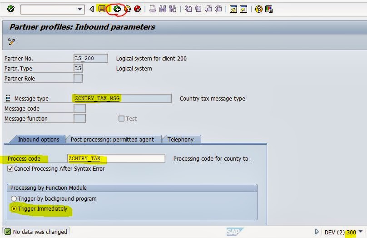Click 'No data was changed' status message
The image size is (367, 238).
pos(40,232)
